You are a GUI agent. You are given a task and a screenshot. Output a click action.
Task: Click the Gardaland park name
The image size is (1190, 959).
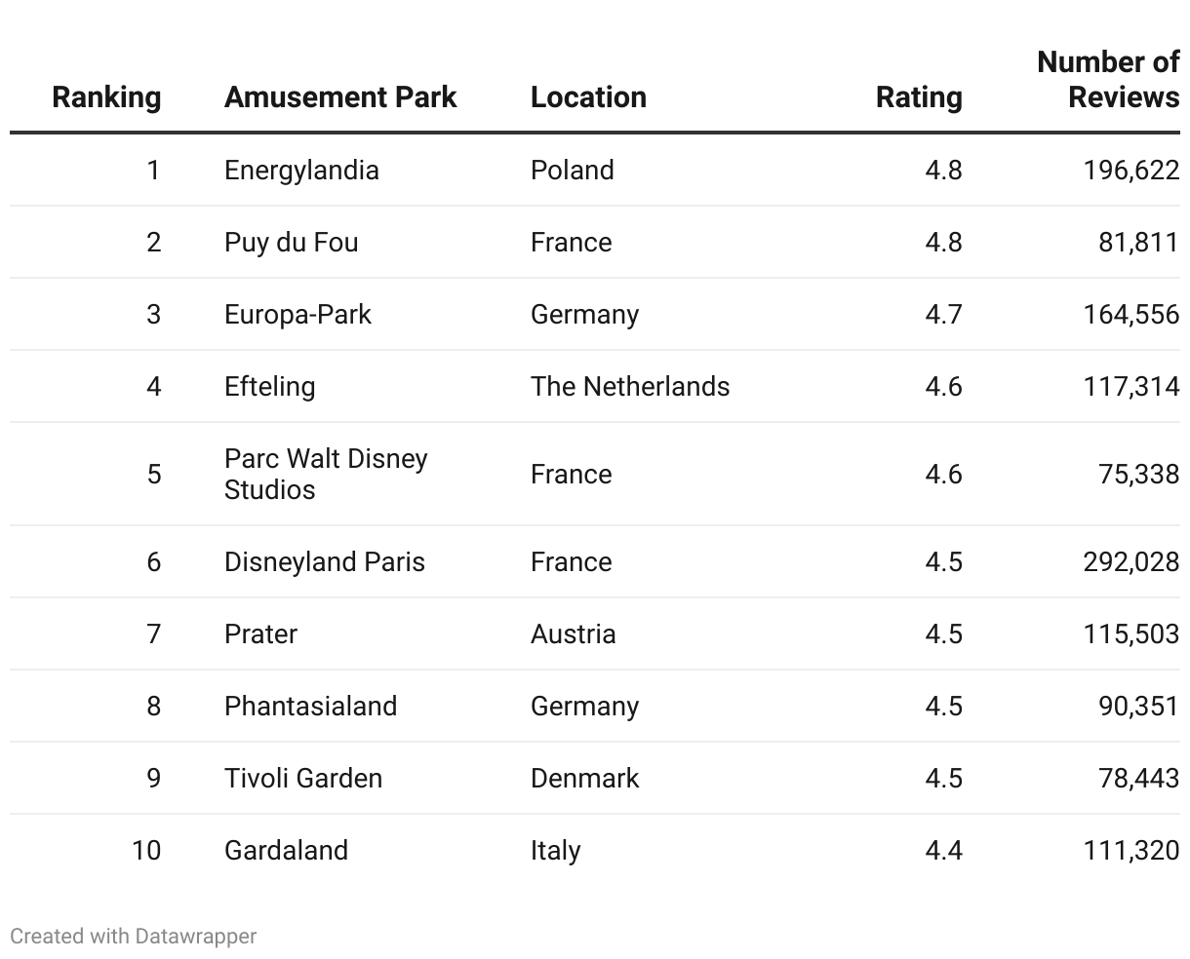coord(286,851)
